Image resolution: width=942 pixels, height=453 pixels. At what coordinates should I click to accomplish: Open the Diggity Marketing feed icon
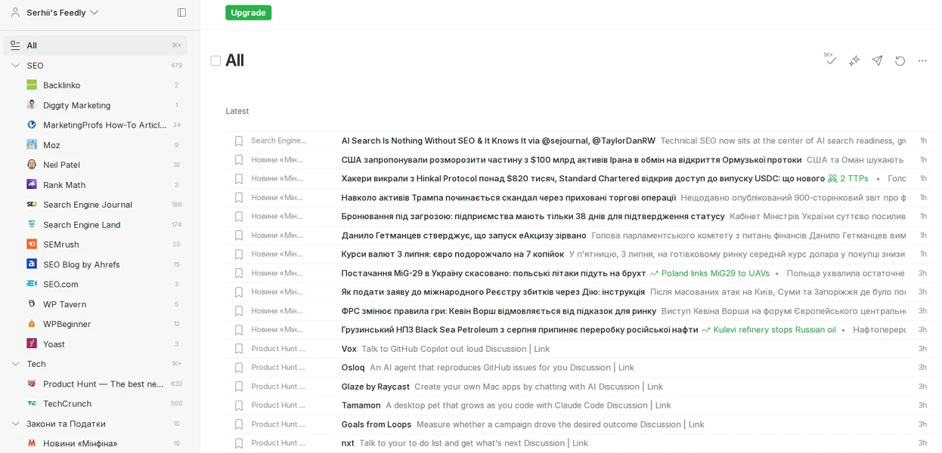tap(32, 105)
